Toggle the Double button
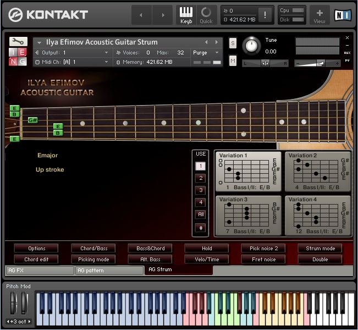 (x=320, y=260)
